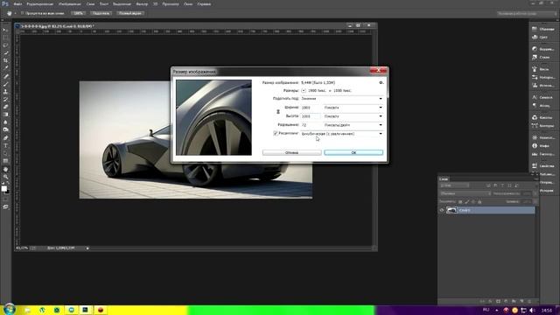Select the Brush tool in the toolbox
This screenshot has width=560, height=315.
tap(5, 84)
